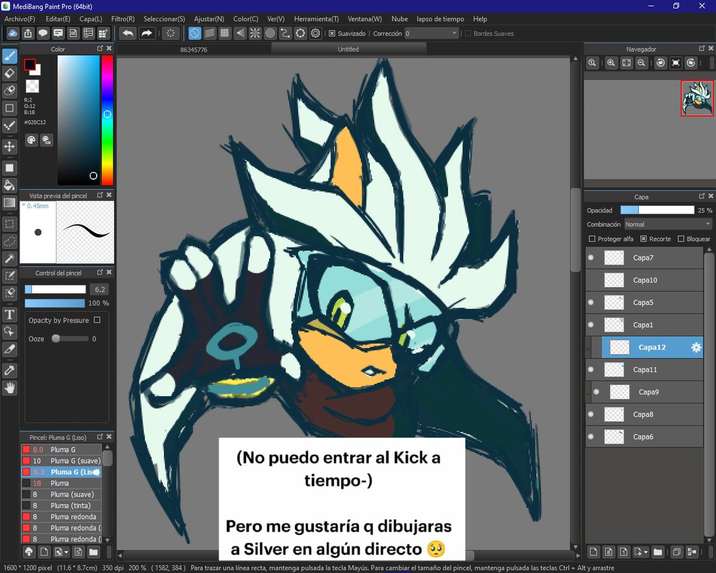Open the add layer dropdown arrow
This screenshot has width=716, height=573.
[x=646, y=552]
